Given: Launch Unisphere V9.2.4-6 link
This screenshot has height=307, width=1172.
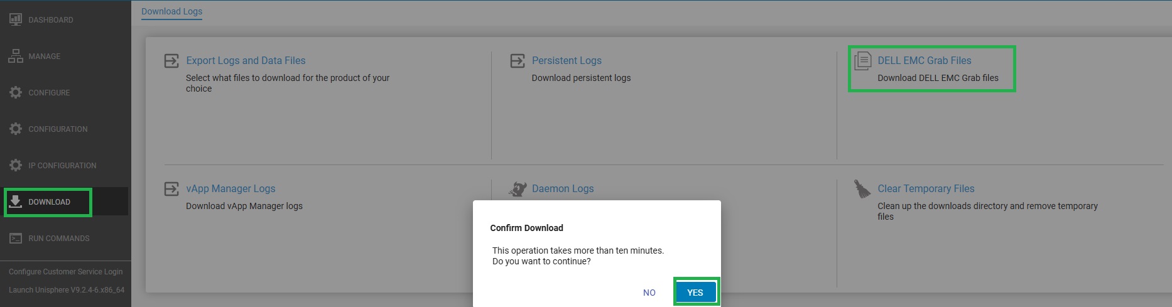Looking at the screenshot, I should coord(67,290).
